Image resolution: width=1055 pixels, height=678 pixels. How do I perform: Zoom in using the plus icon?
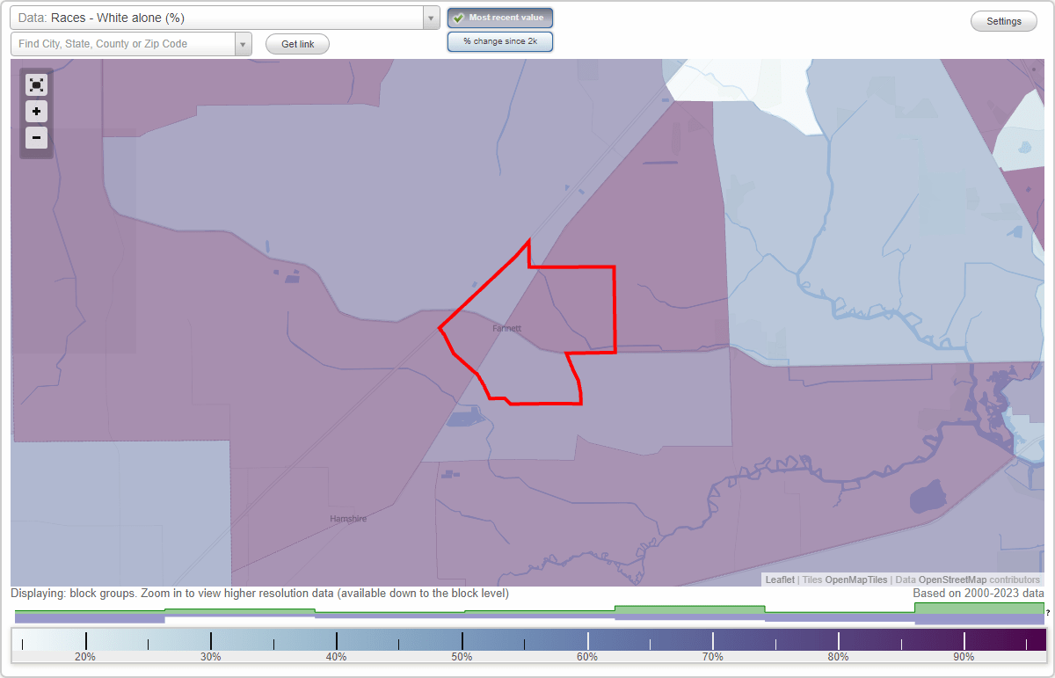[36, 112]
